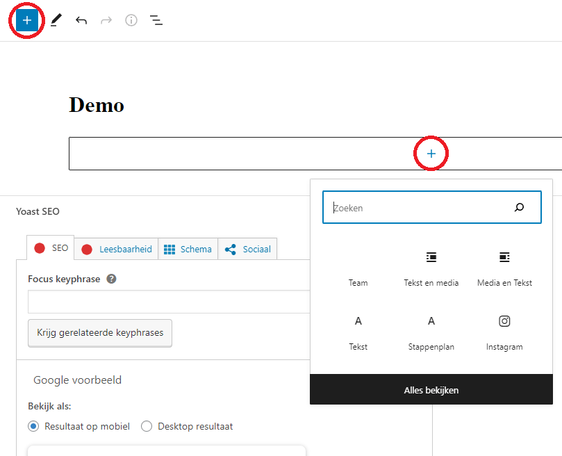Click the Alles bekijken button

tap(431, 390)
